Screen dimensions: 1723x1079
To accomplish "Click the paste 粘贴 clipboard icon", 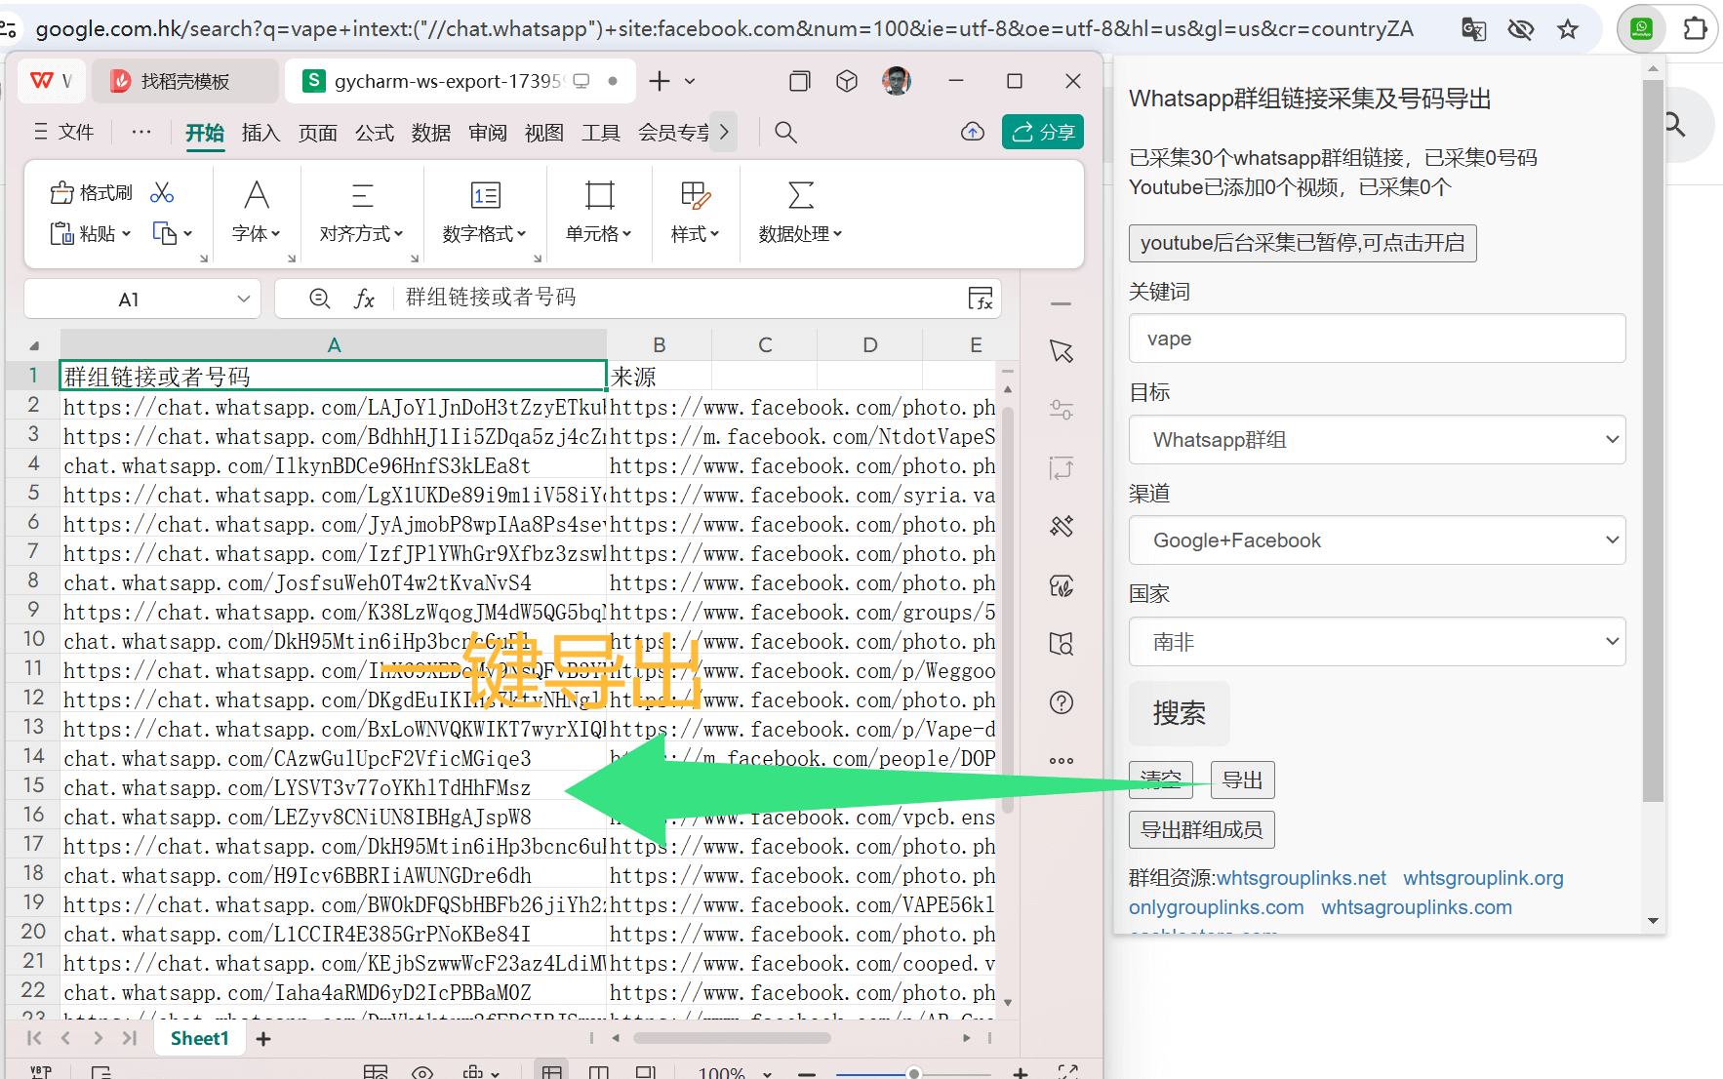I will 61,233.
